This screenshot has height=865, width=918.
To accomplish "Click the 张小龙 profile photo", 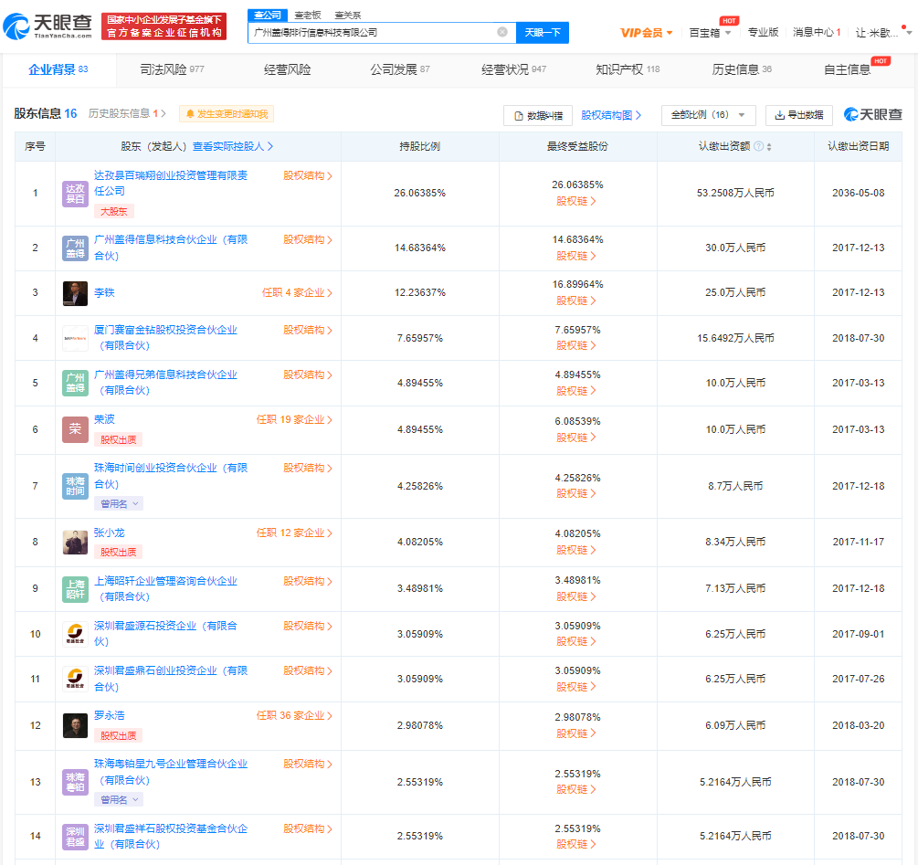I will (x=75, y=542).
